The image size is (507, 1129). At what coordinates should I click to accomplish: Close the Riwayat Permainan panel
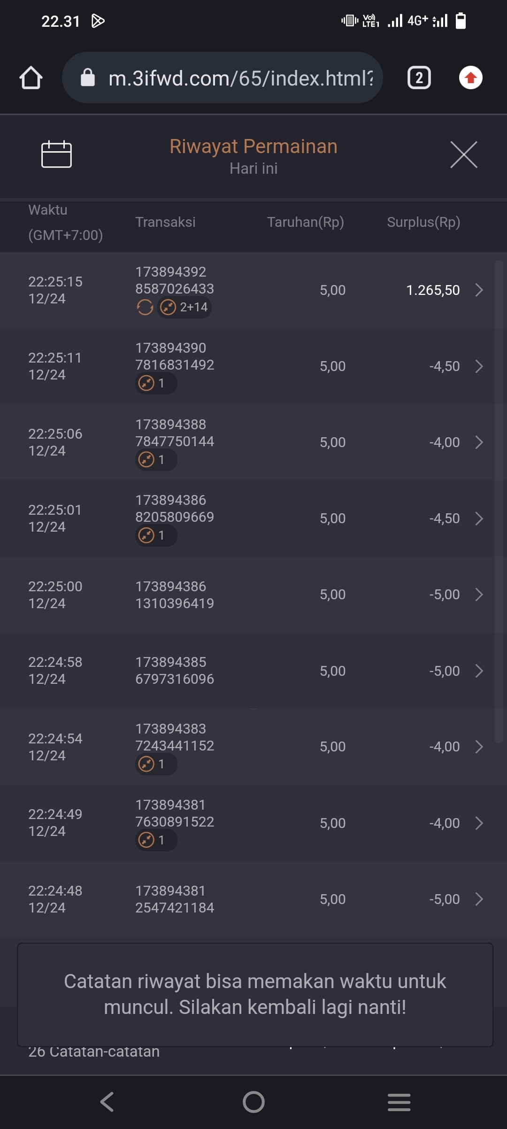tap(463, 155)
